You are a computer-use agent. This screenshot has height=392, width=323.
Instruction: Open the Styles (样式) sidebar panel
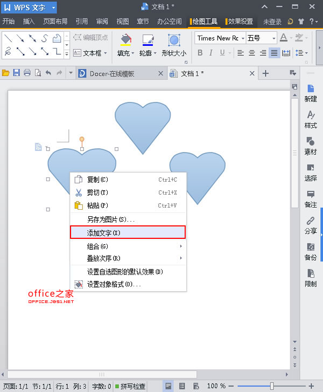coord(311,120)
